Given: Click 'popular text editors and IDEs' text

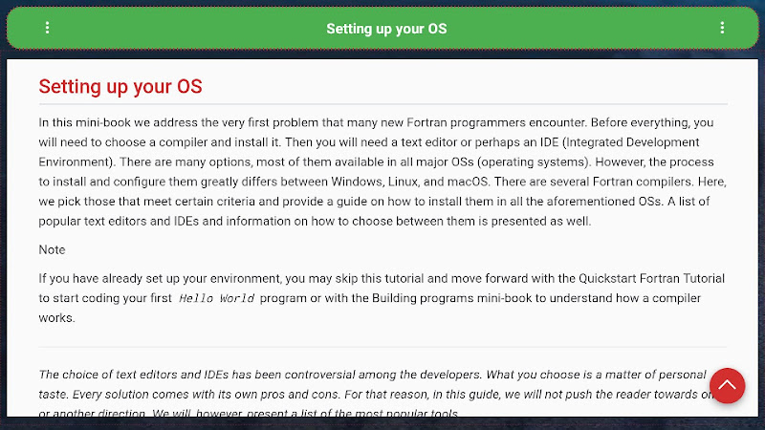Looking at the screenshot, I should click(x=119, y=221).
